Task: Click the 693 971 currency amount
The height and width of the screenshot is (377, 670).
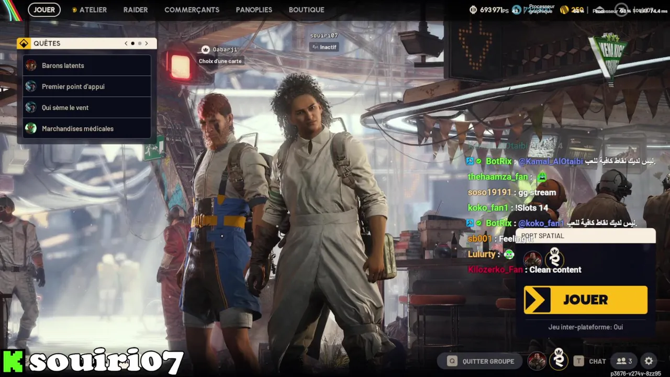Action: [x=491, y=10]
